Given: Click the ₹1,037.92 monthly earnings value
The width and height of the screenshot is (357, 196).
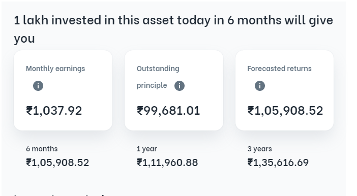Looking at the screenshot, I should pos(54,111).
